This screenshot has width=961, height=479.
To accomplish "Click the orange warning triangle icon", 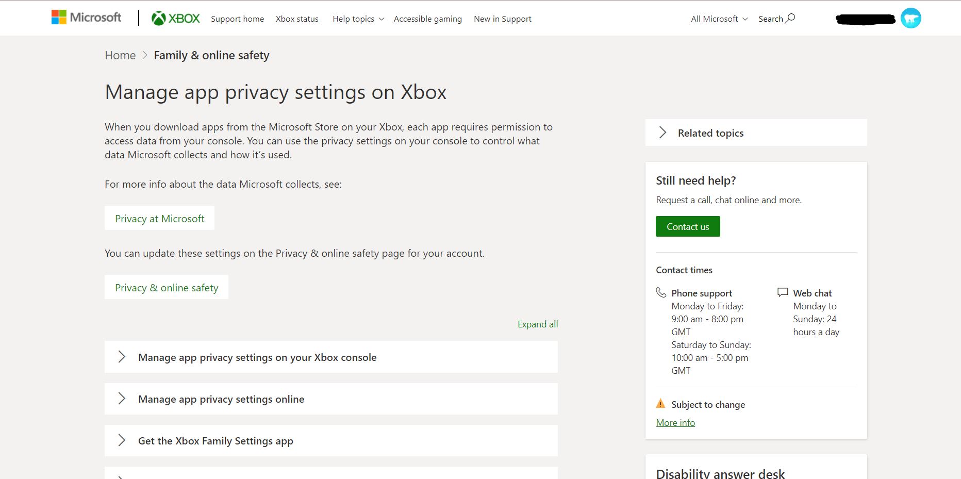I will (x=660, y=404).
